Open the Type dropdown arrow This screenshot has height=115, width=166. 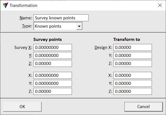click(x=79, y=26)
